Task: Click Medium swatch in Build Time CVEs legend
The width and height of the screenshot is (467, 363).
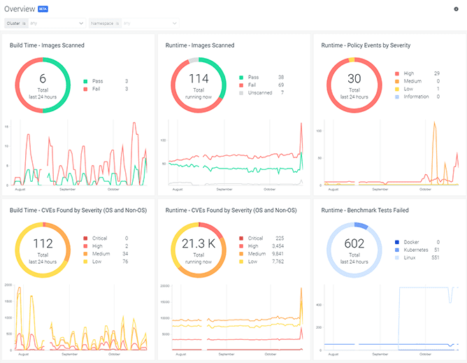Action: (85, 254)
